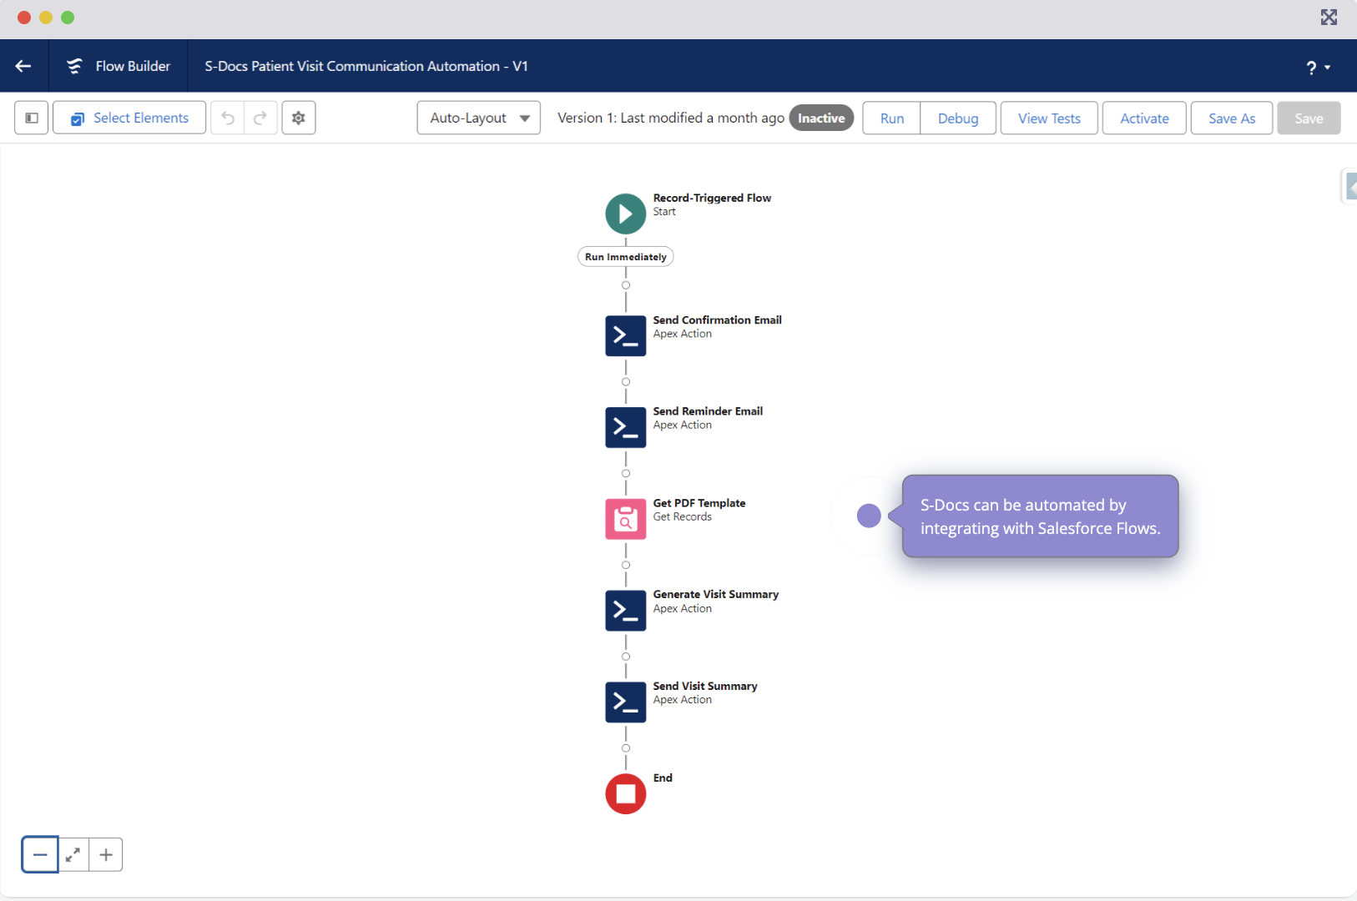Click the purple hotspot dot
Viewport: 1357px width, 901px height.
(869, 516)
